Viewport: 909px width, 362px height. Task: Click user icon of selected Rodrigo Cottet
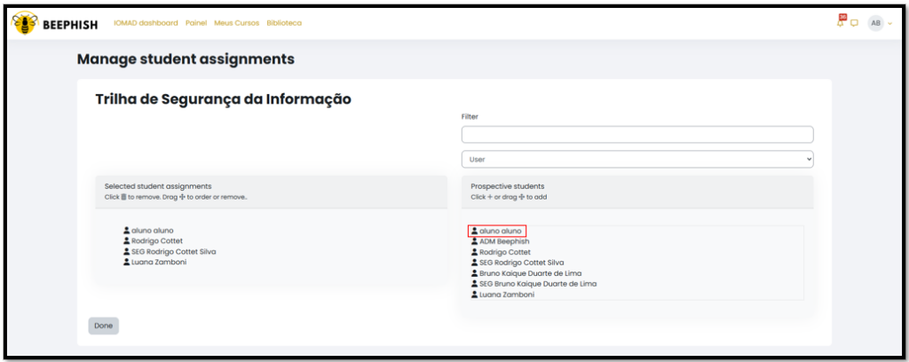(x=126, y=241)
